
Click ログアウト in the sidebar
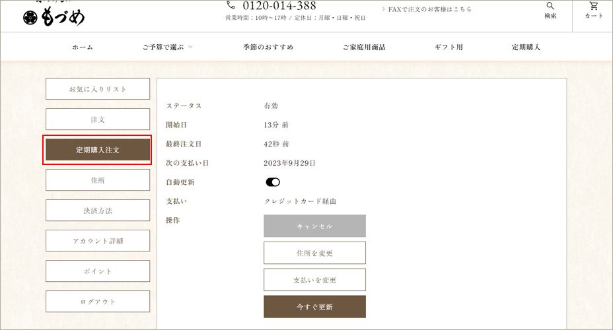pyautogui.click(x=98, y=302)
